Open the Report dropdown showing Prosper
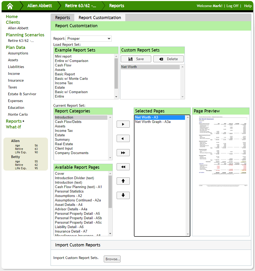The image size is (255, 271). 88,39
